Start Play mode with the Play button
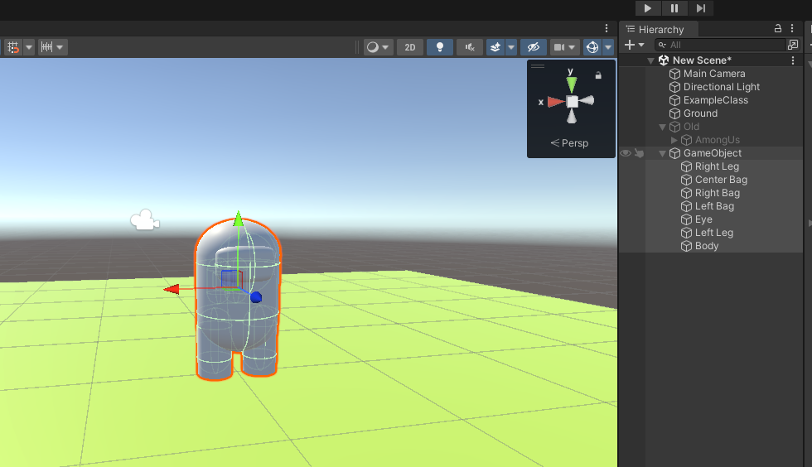The height and width of the screenshot is (467, 812). click(648, 8)
